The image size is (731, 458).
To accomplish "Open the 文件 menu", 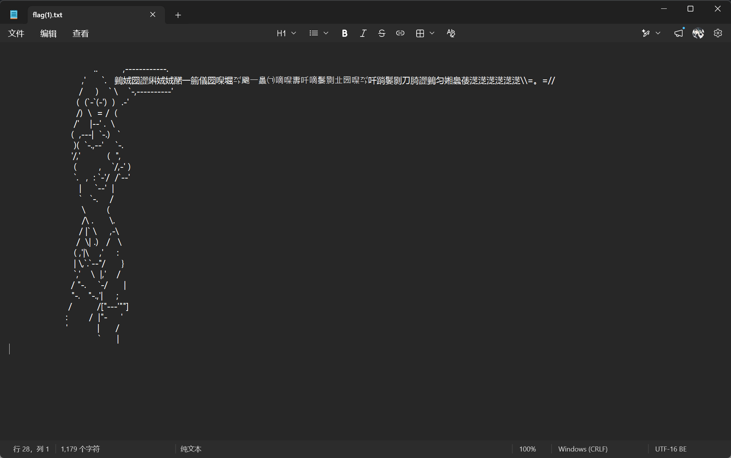I will point(16,33).
